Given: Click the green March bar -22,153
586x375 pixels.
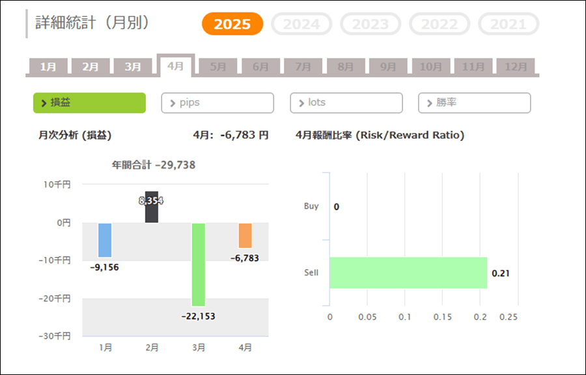Looking at the screenshot, I should click(199, 265).
